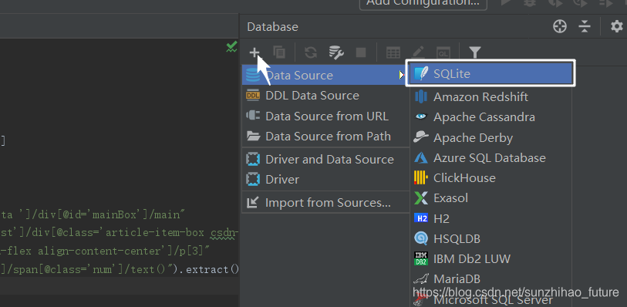The width and height of the screenshot is (627, 307).
Task: Click the Refresh icon in Database toolbar
Action: tap(311, 52)
